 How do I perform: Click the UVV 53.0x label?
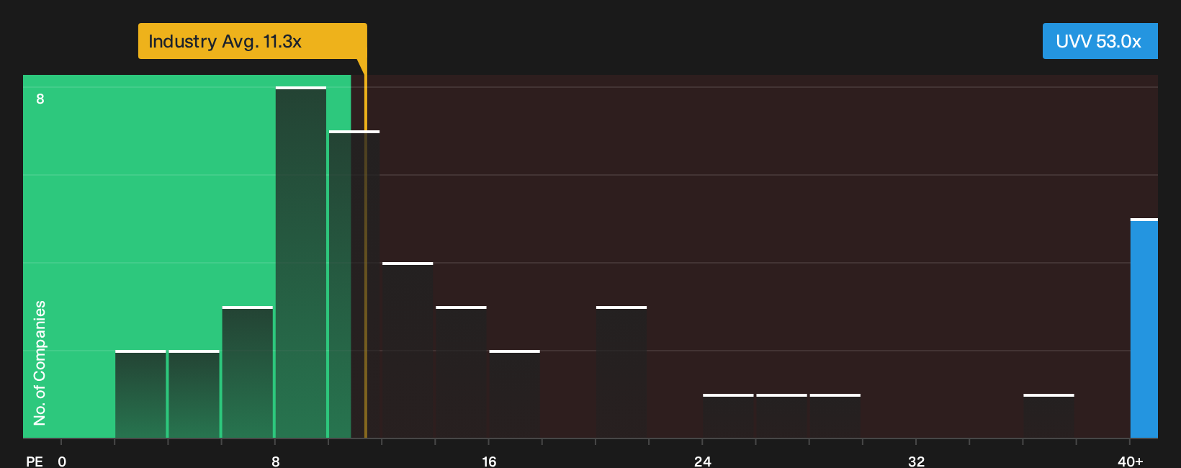(x=1100, y=41)
